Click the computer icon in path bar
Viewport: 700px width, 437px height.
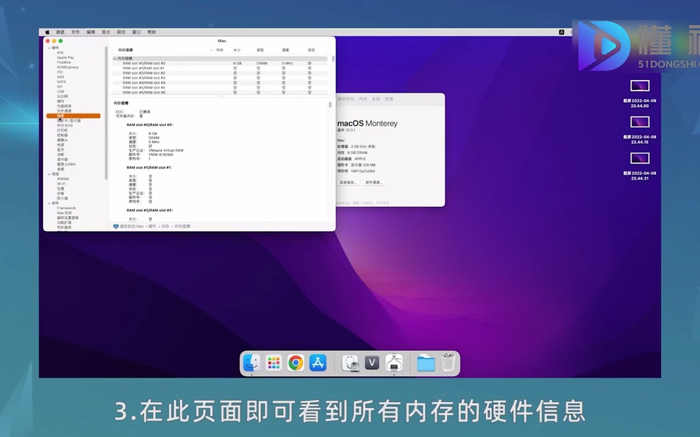(116, 227)
